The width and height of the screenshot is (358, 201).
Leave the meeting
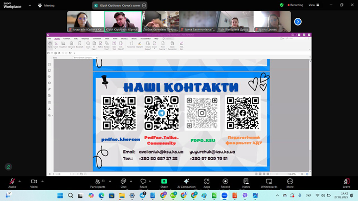346,183
